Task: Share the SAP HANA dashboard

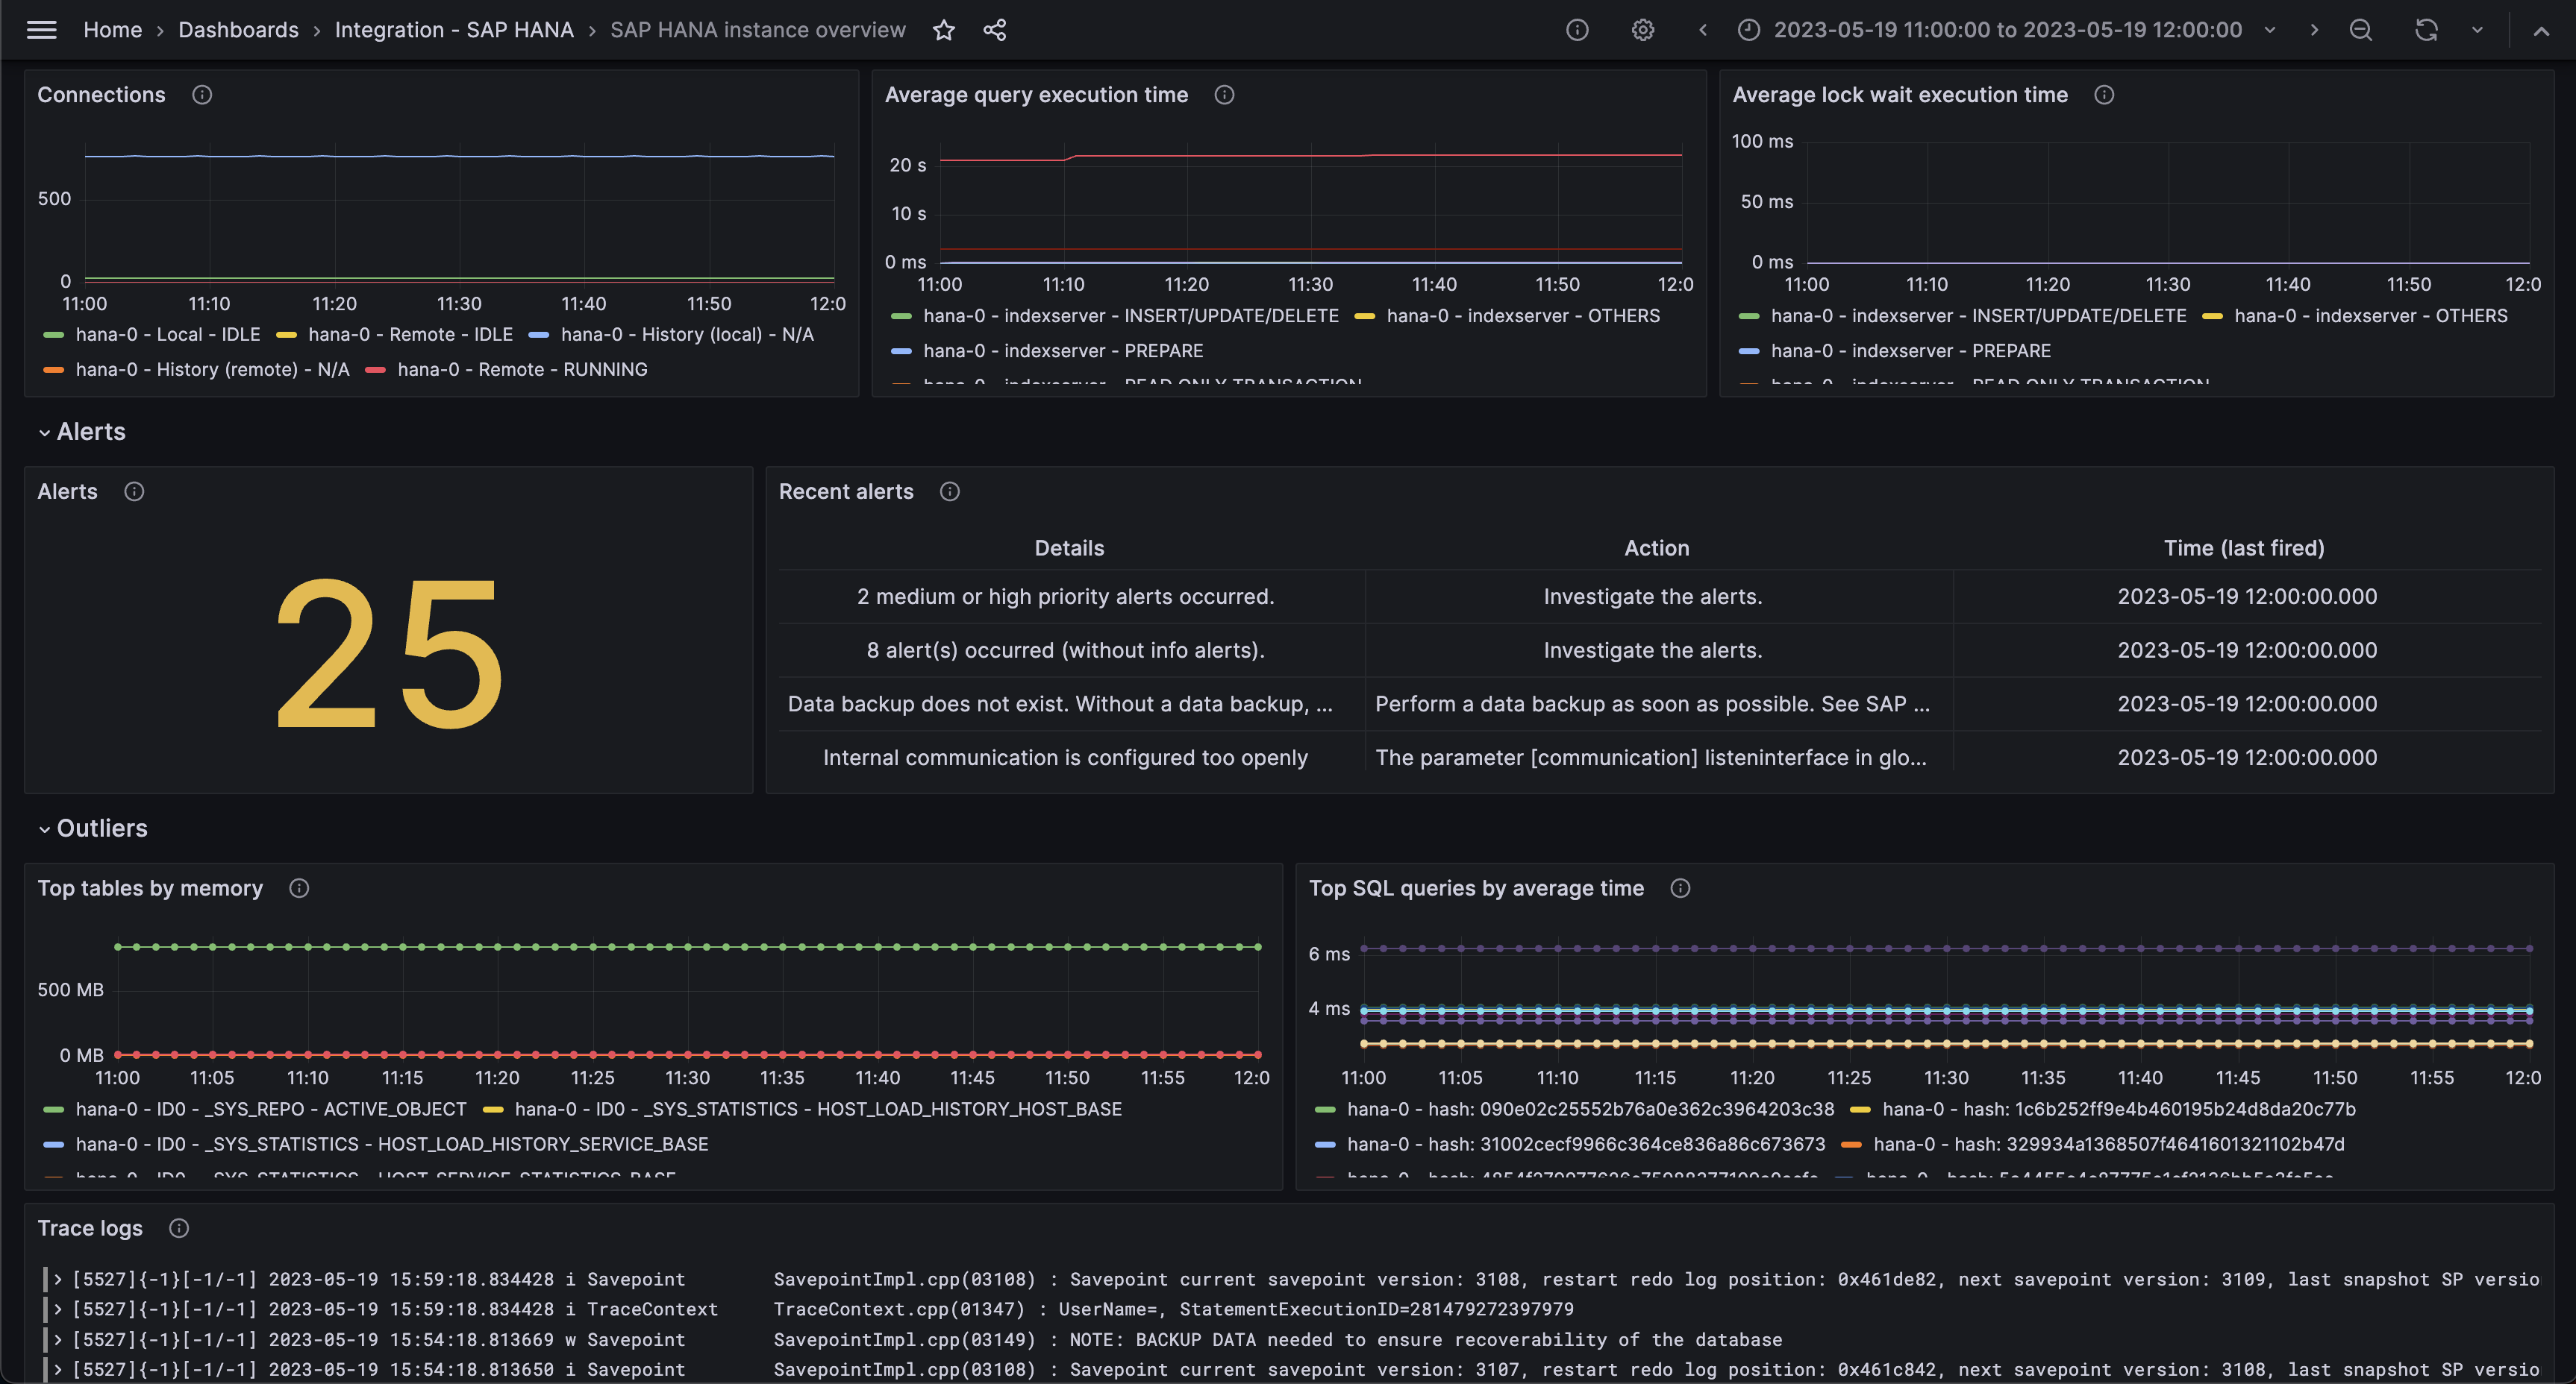Action: click(x=994, y=30)
